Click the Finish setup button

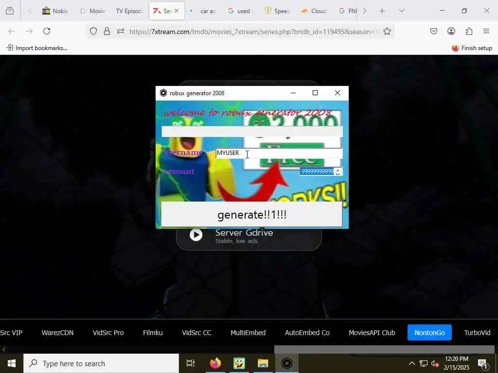[x=472, y=48]
